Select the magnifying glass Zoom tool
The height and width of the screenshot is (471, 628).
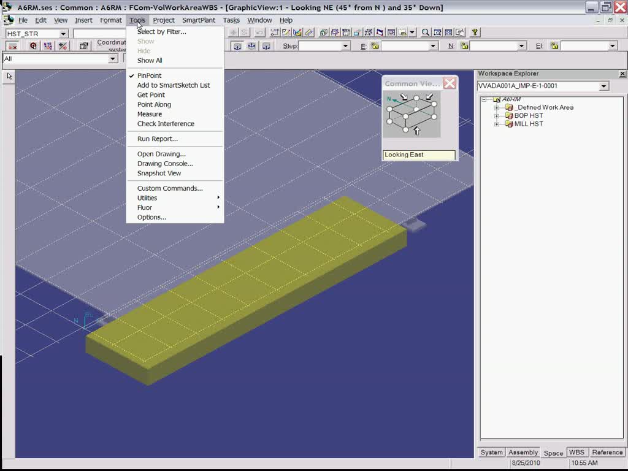point(426,33)
